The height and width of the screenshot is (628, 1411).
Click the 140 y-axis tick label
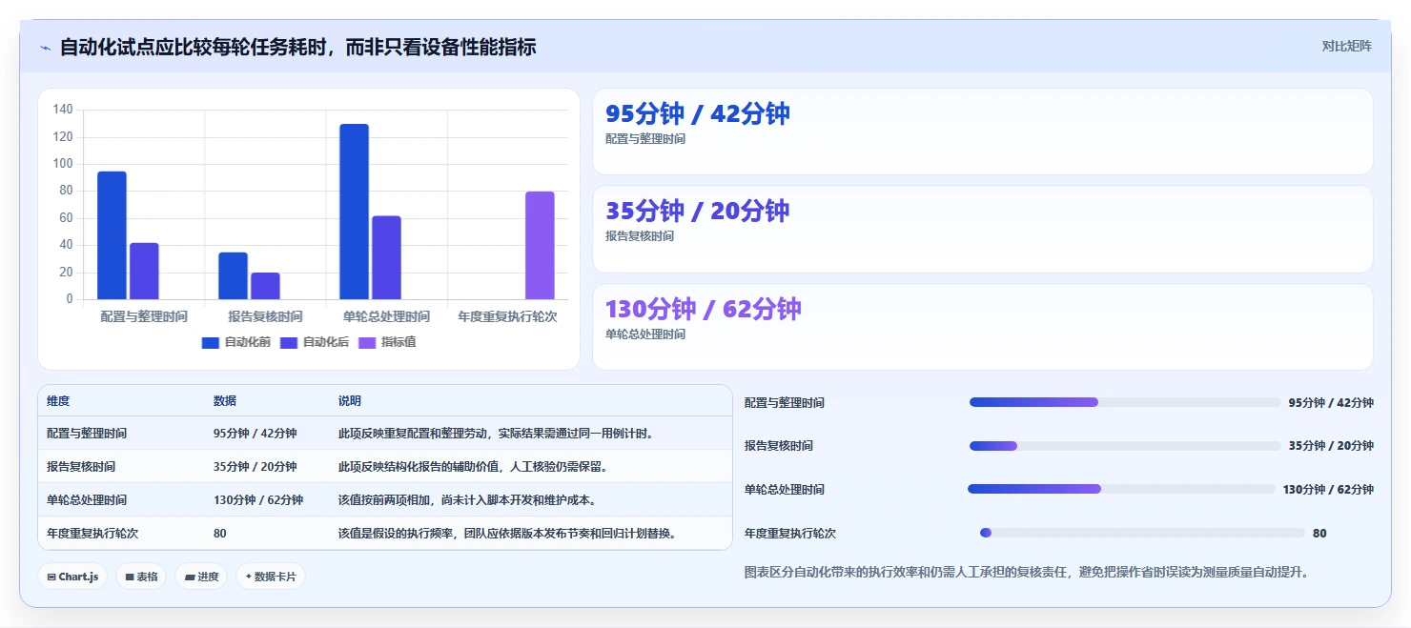click(x=63, y=110)
